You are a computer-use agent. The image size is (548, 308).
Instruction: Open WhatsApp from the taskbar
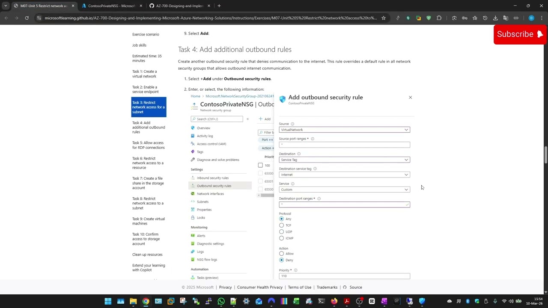tap(221, 301)
